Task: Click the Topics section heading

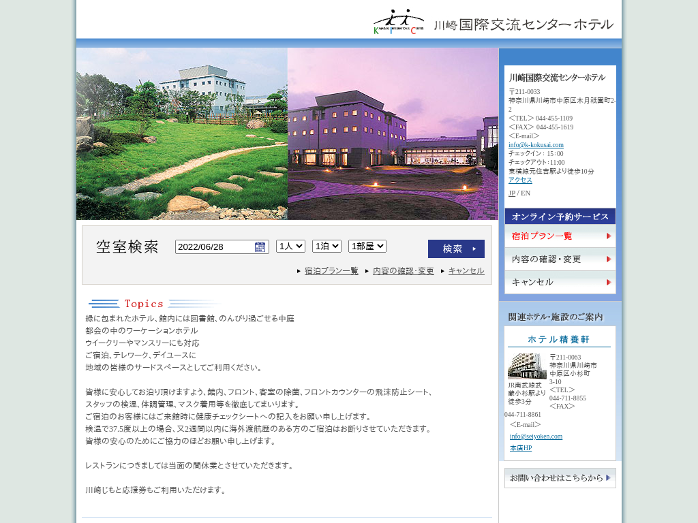Action: 144,304
